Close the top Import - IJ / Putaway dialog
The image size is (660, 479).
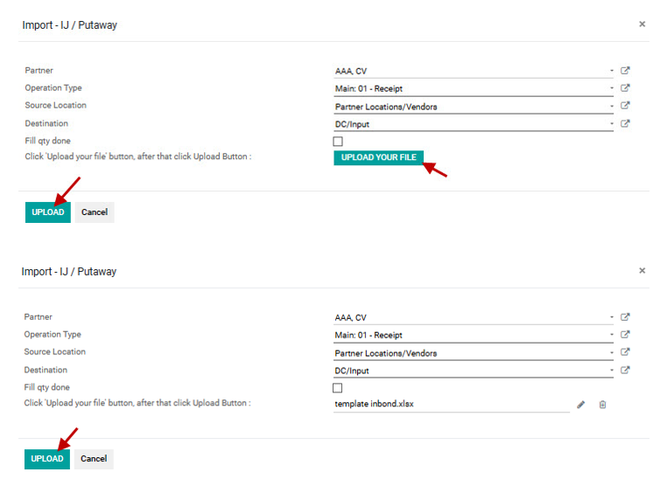642,24
